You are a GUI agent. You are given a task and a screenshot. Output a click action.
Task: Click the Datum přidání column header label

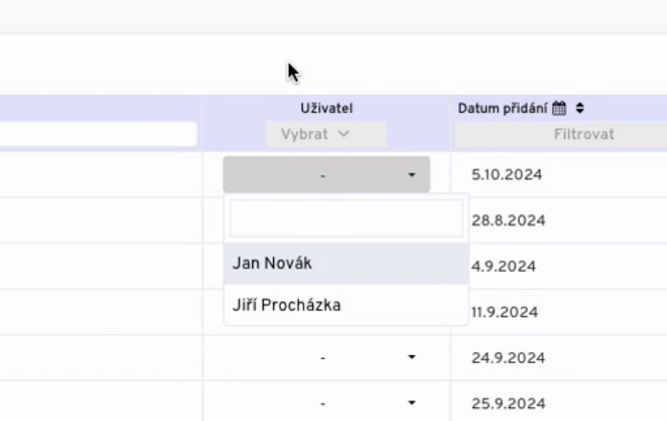pos(502,109)
